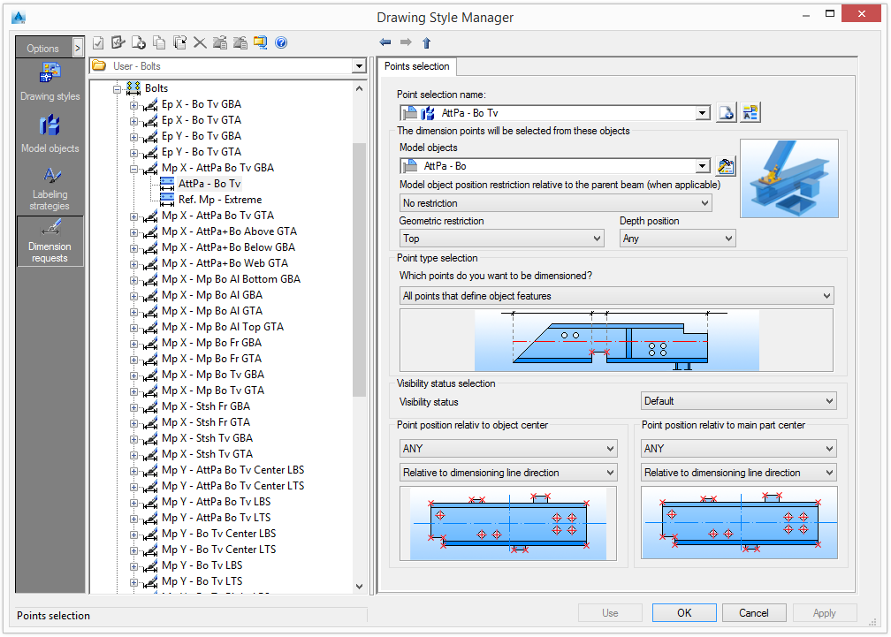Viewport: 891px width, 637px height.
Task: Click the blue back arrow
Action: 385,42
